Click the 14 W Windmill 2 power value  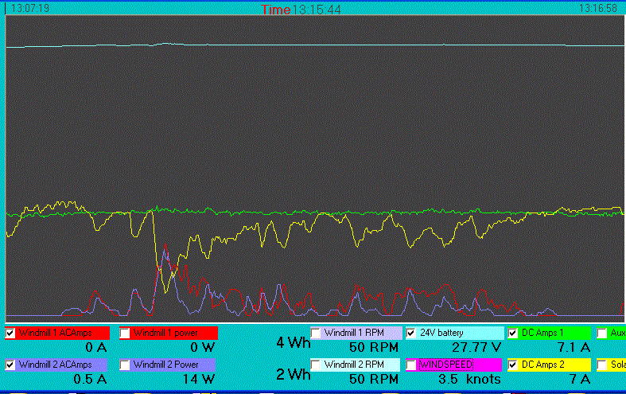(204, 379)
